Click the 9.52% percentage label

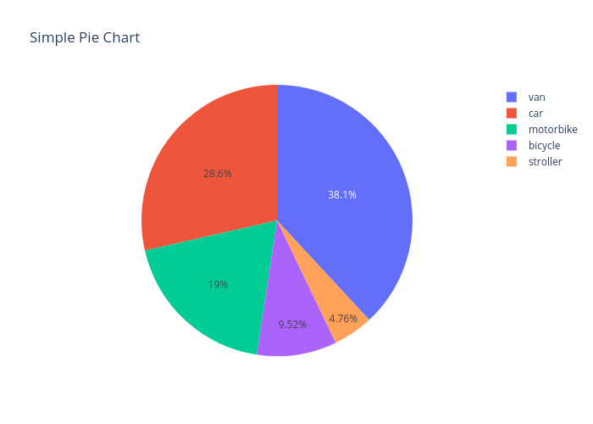pos(292,324)
